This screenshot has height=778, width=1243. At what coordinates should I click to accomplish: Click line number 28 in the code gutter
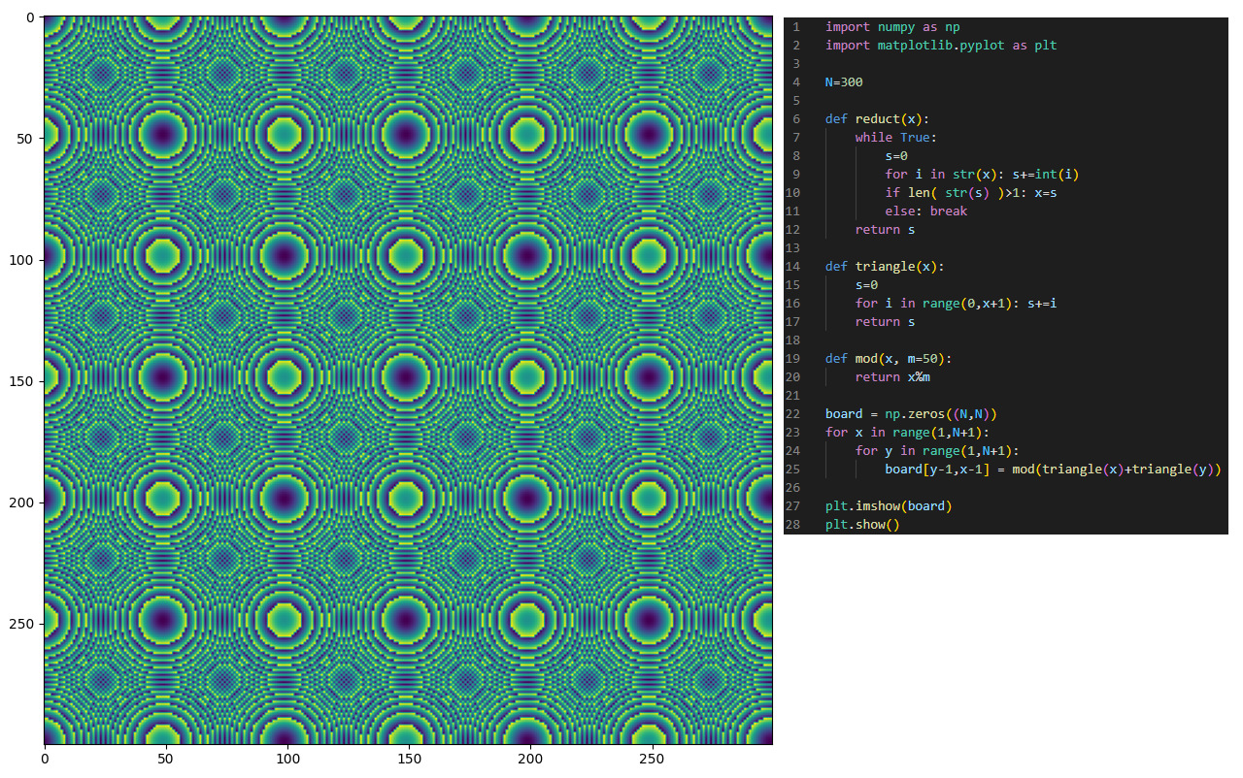792,525
